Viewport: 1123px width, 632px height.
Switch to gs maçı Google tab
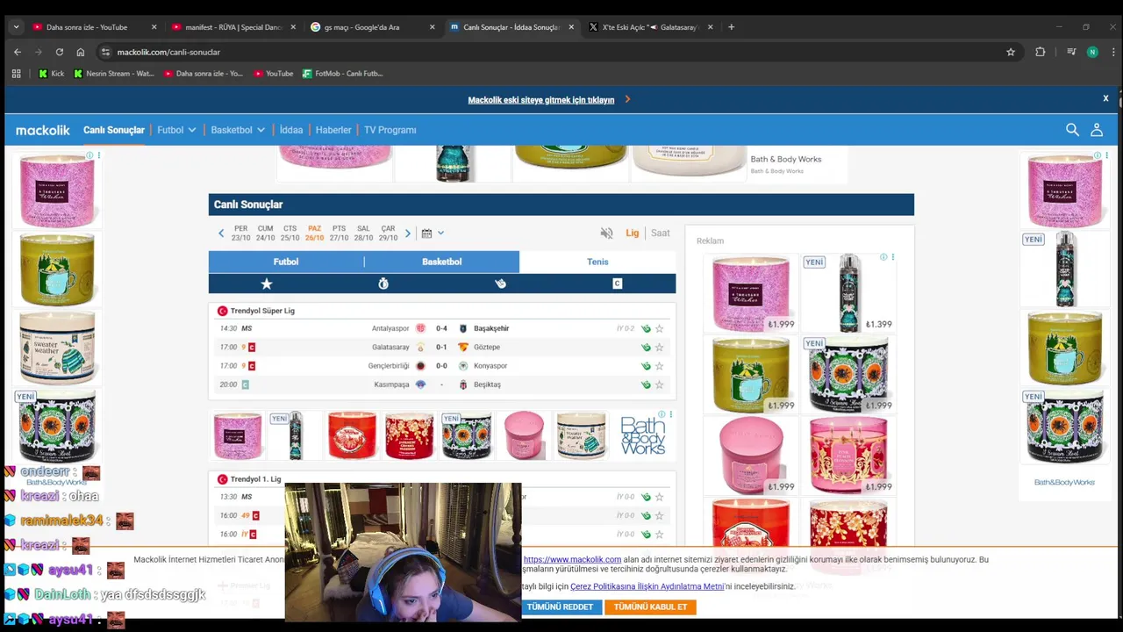372,27
